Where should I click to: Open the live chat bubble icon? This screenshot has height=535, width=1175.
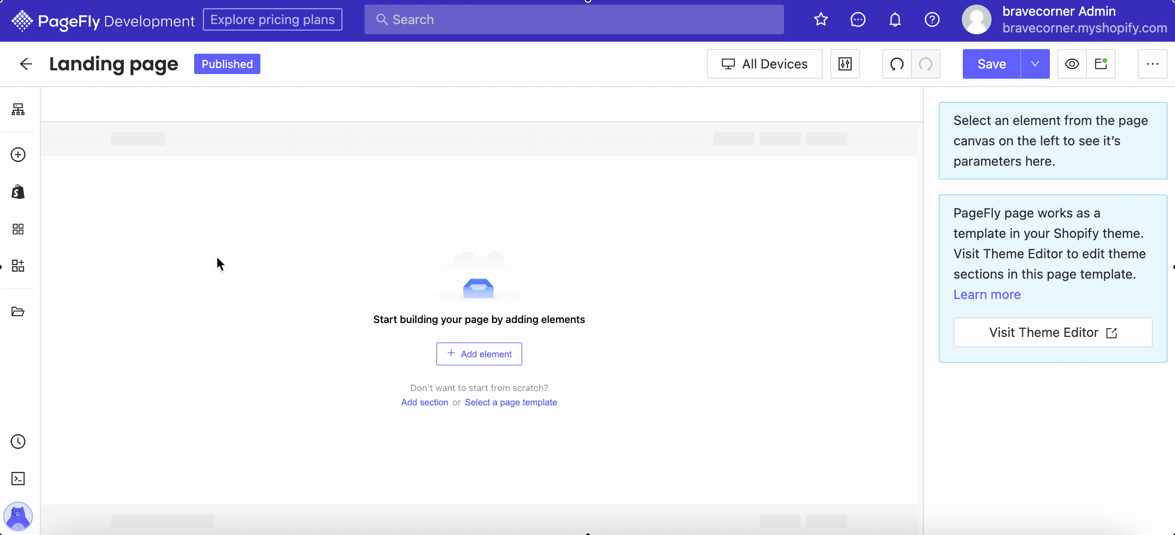tap(858, 19)
